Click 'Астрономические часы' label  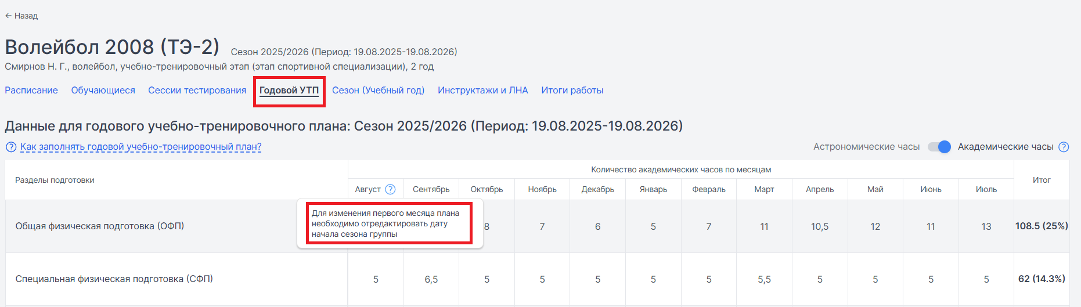coord(866,147)
